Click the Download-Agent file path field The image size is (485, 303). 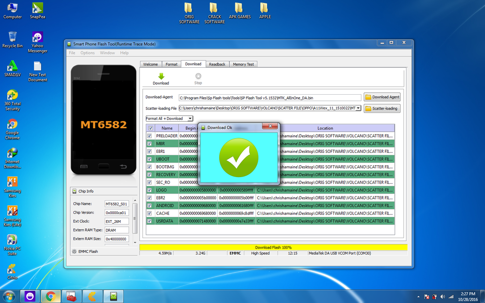(269, 98)
